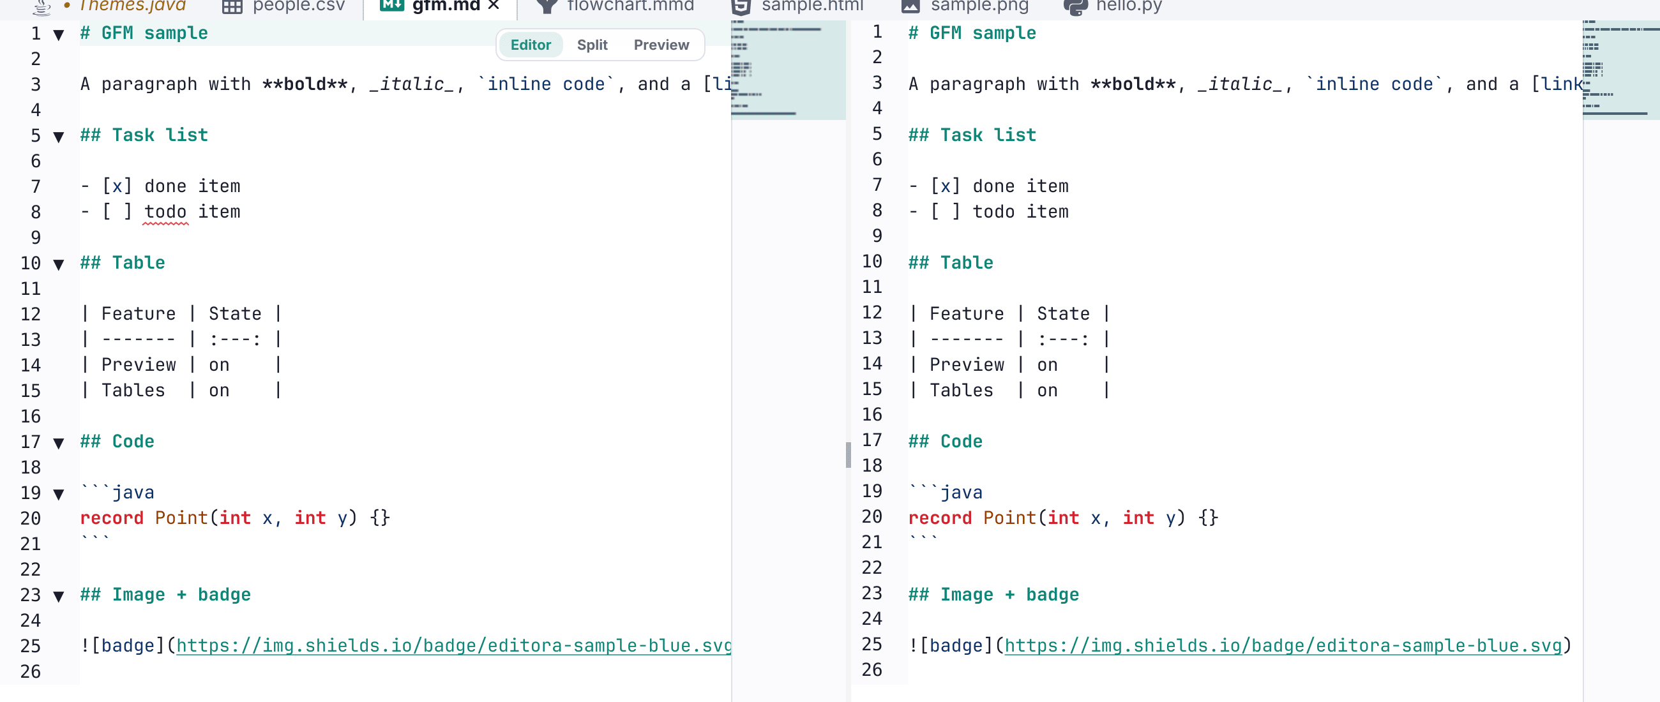This screenshot has height=702, width=1660.
Task: Open the sample.png tab
Action: click(965, 6)
